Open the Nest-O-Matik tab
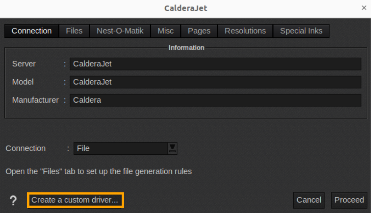 [x=120, y=31]
